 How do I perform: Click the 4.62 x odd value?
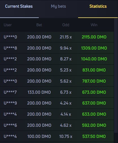coord(66,125)
